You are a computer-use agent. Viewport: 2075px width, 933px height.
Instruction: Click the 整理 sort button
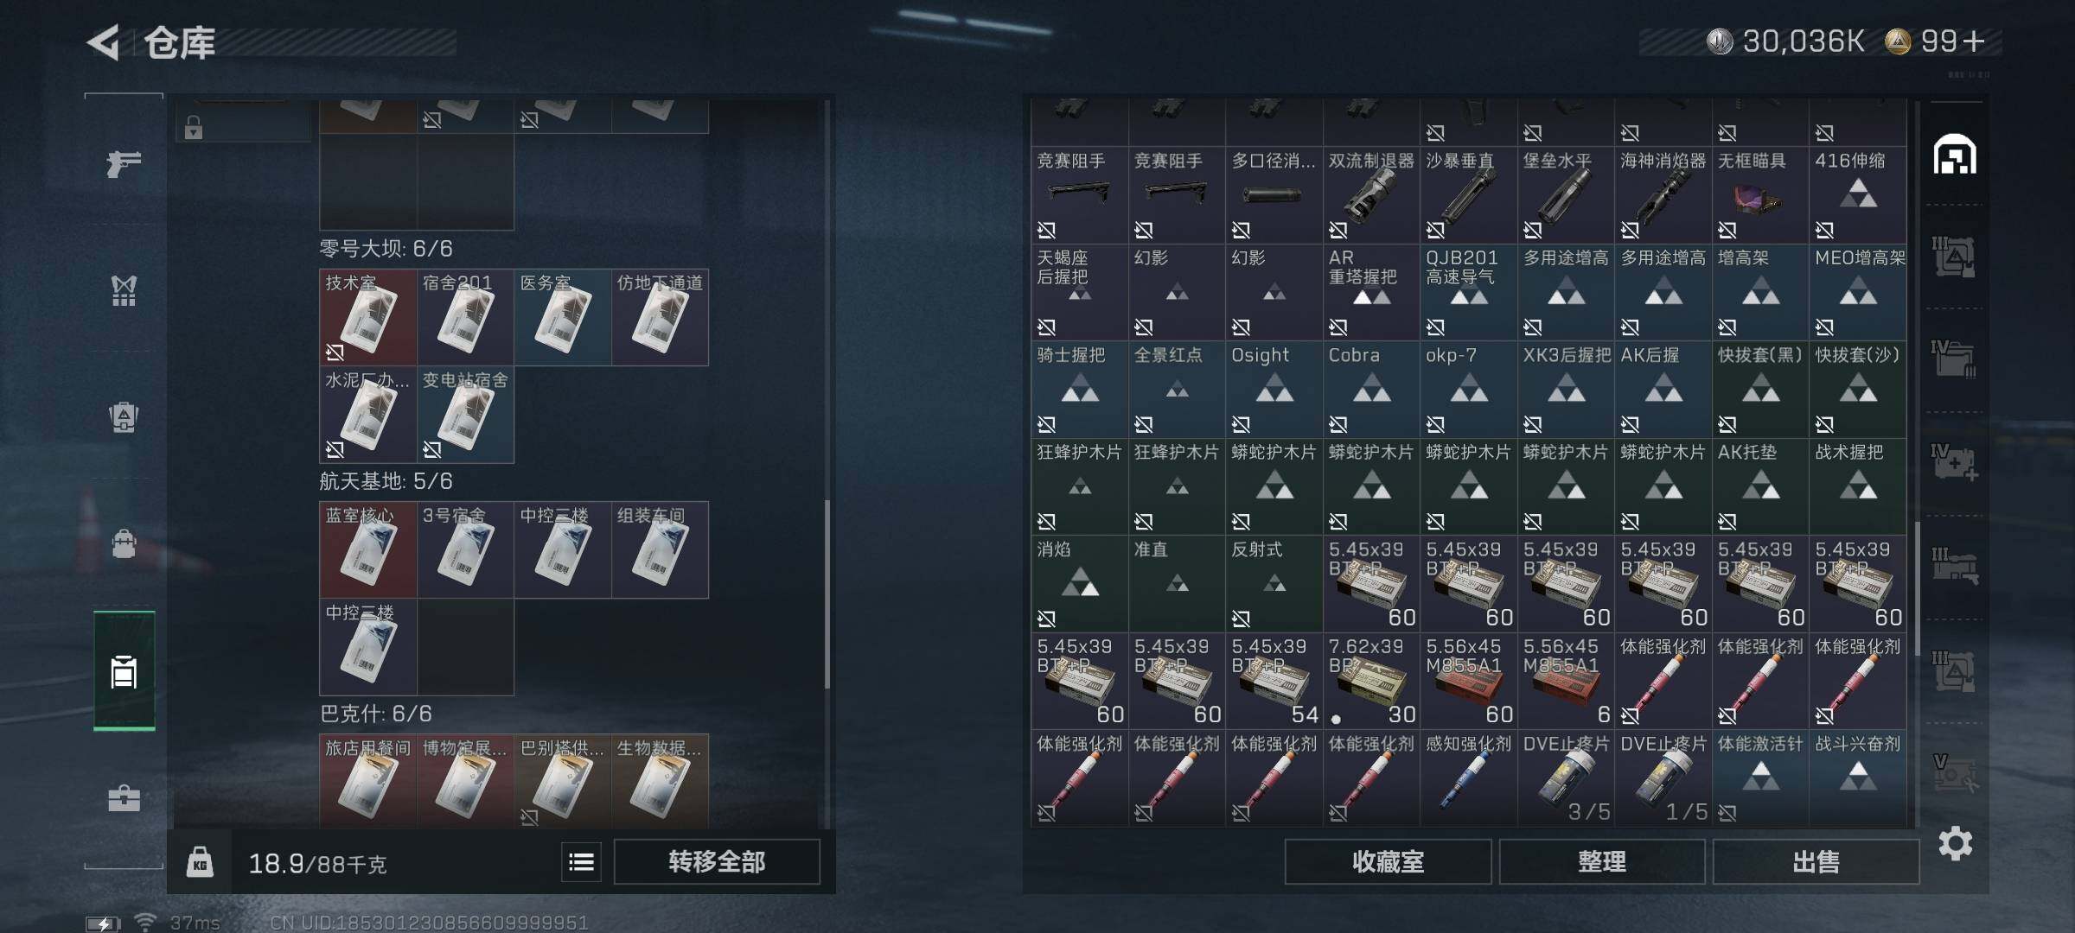(1601, 861)
